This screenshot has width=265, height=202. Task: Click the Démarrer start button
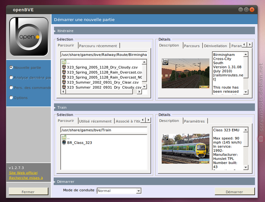click(x=234, y=192)
